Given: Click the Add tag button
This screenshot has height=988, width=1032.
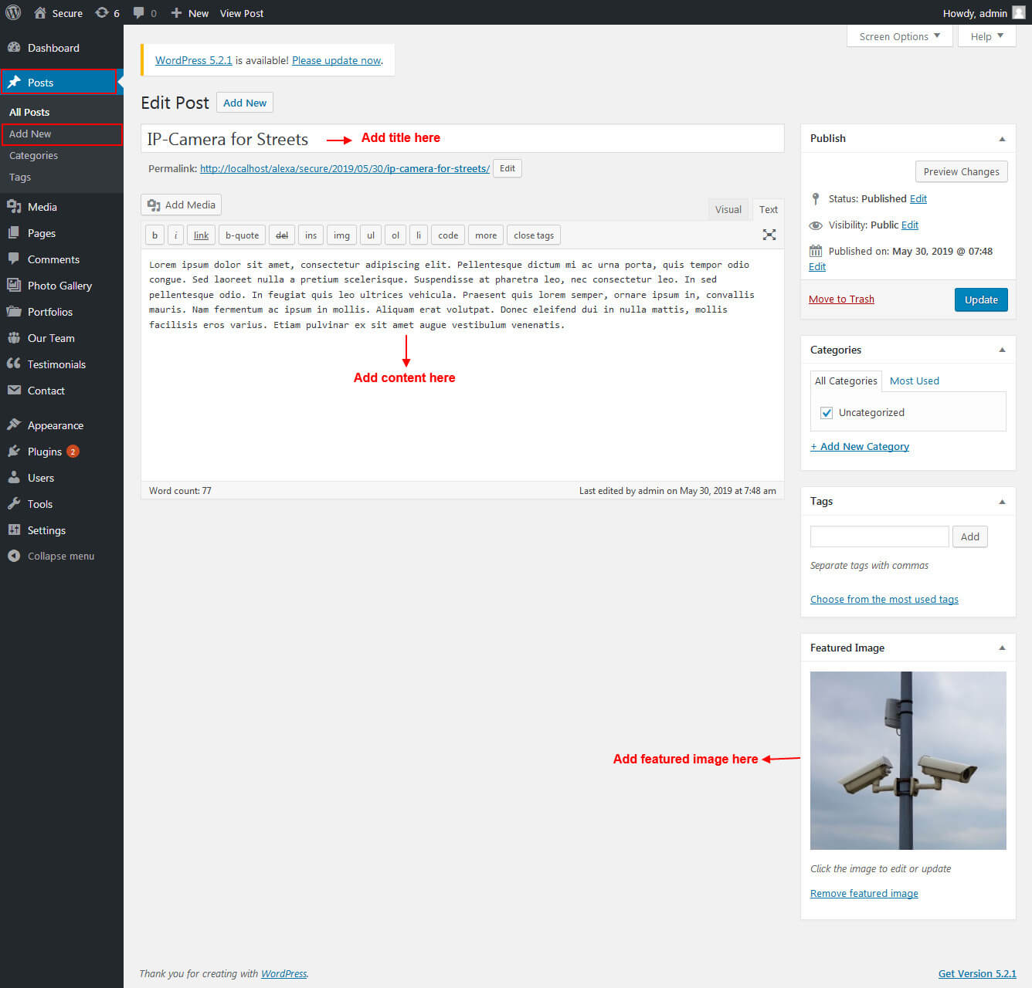Looking at the screenshot, I should pyautogui.click(x=970, y=536).
